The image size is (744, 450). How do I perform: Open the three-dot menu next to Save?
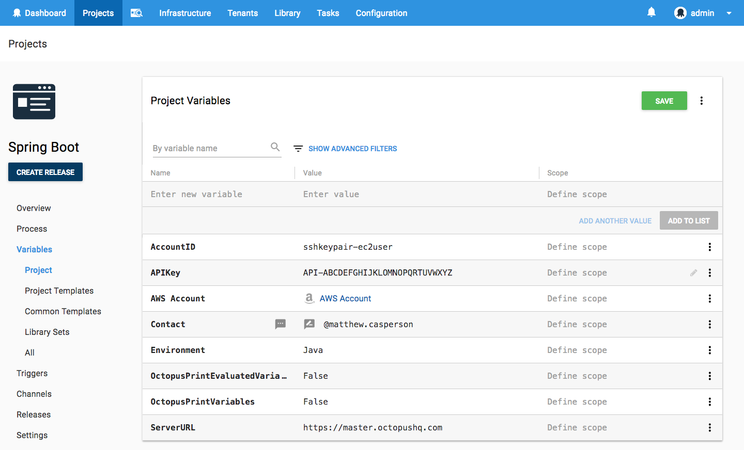701,101
